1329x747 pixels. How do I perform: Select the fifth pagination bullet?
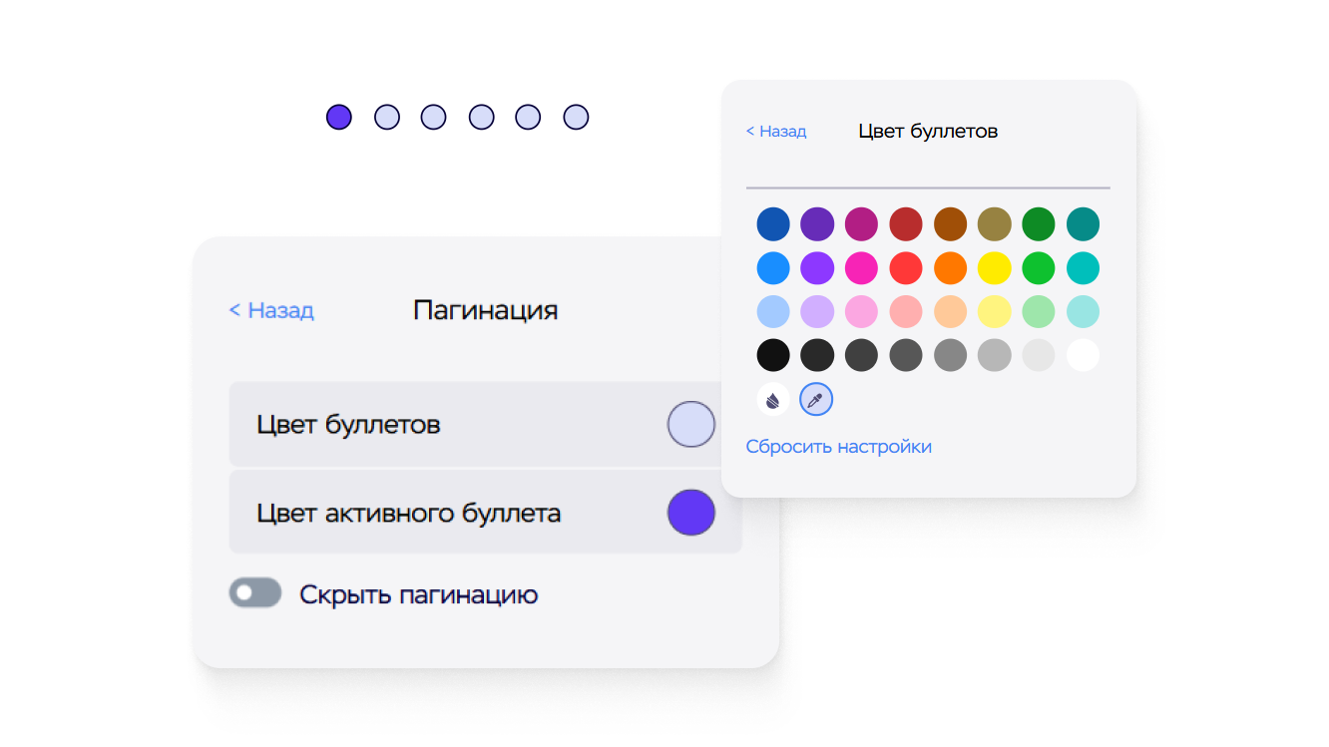pos(528,117)
